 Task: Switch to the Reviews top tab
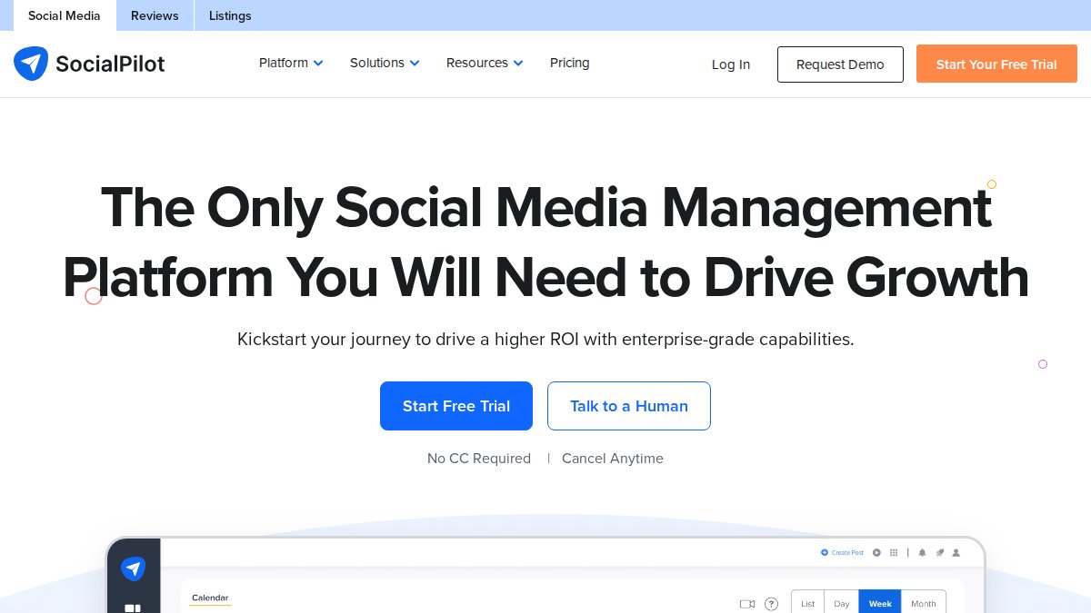(x=155, y=15)
